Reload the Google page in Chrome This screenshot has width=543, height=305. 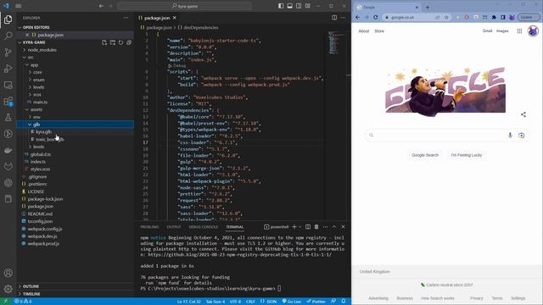click(x=375, y=17)
